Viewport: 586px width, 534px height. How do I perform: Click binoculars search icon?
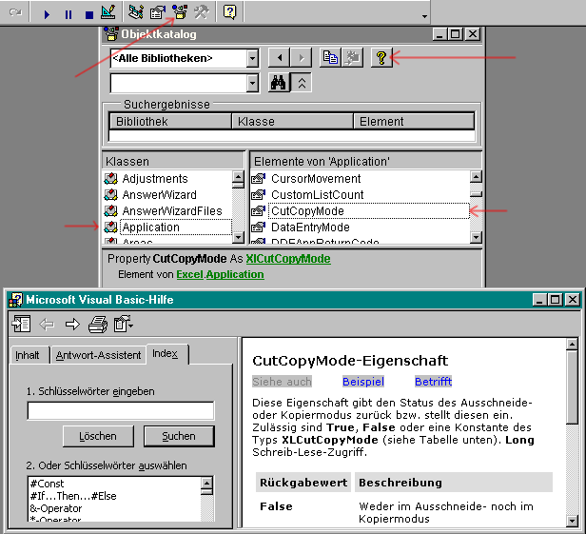coord(279,83)
